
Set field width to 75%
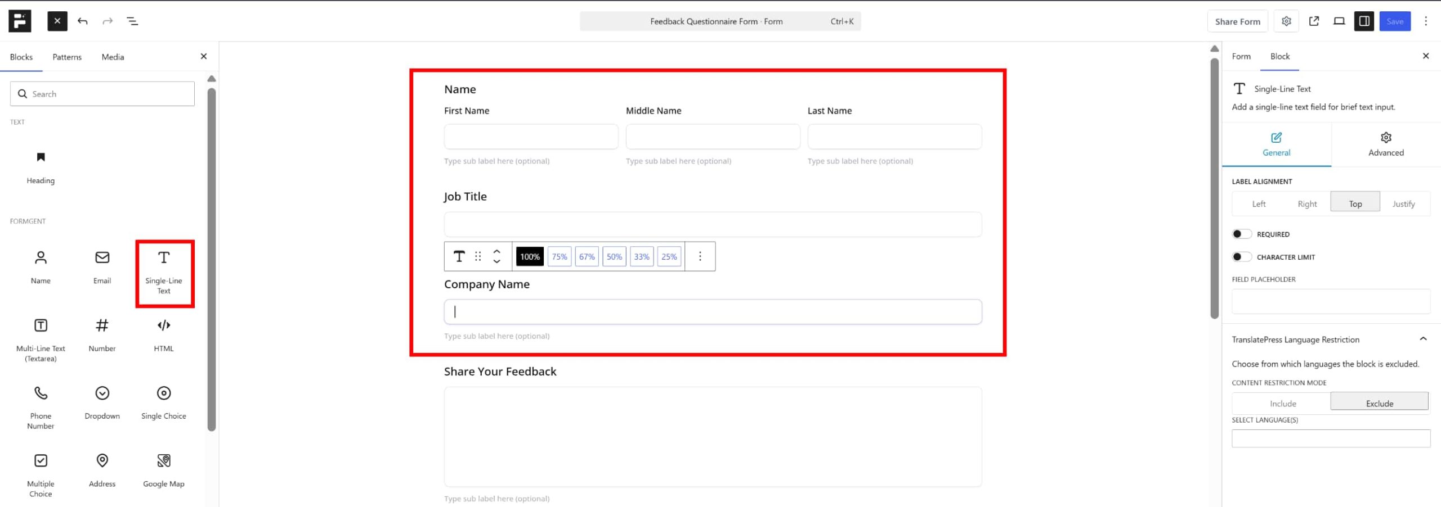[x=559, y=256]
